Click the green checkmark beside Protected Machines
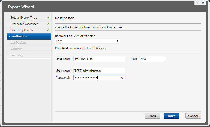The image size is (210, 127). pos(48,24)
